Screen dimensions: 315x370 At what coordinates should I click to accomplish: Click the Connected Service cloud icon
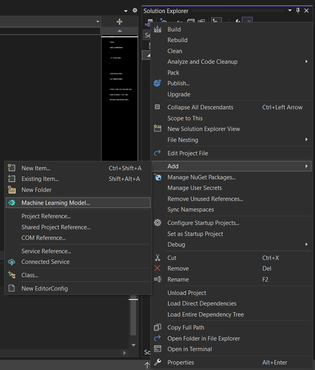12,262
